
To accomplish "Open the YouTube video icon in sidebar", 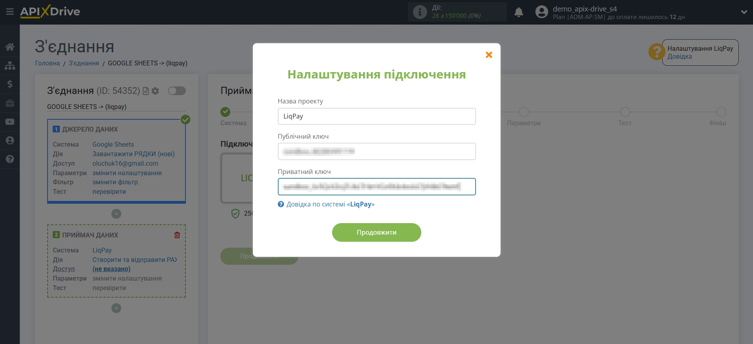I will [10, 122].
